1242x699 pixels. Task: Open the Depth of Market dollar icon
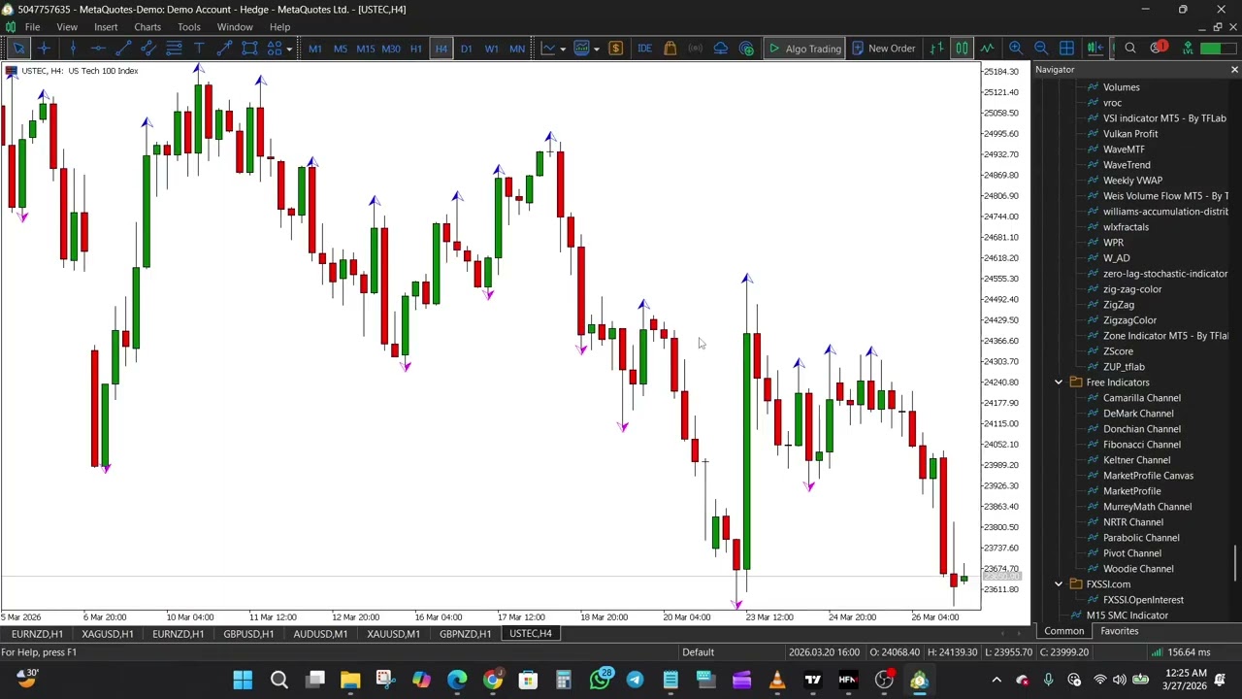615,49
